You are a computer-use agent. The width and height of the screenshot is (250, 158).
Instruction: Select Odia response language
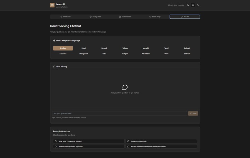coord(104,54)
